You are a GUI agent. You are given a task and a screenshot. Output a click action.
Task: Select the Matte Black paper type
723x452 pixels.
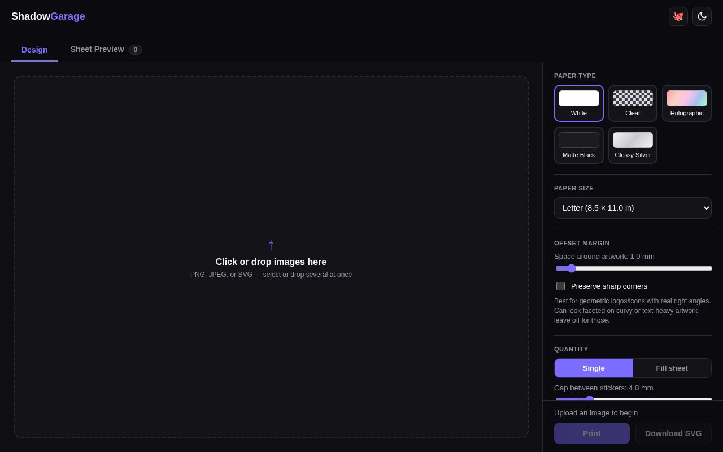(x=579, y=145)
